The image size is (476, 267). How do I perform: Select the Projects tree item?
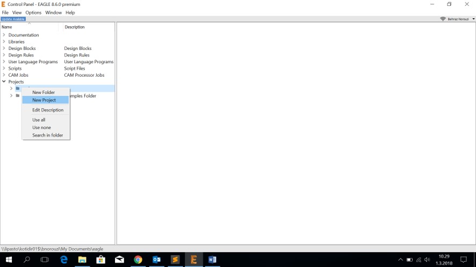click(x=16, y=81)
